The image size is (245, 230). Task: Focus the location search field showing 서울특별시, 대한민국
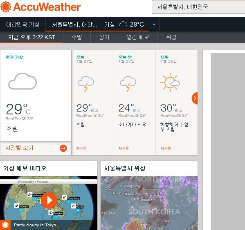tap(198, 7)
